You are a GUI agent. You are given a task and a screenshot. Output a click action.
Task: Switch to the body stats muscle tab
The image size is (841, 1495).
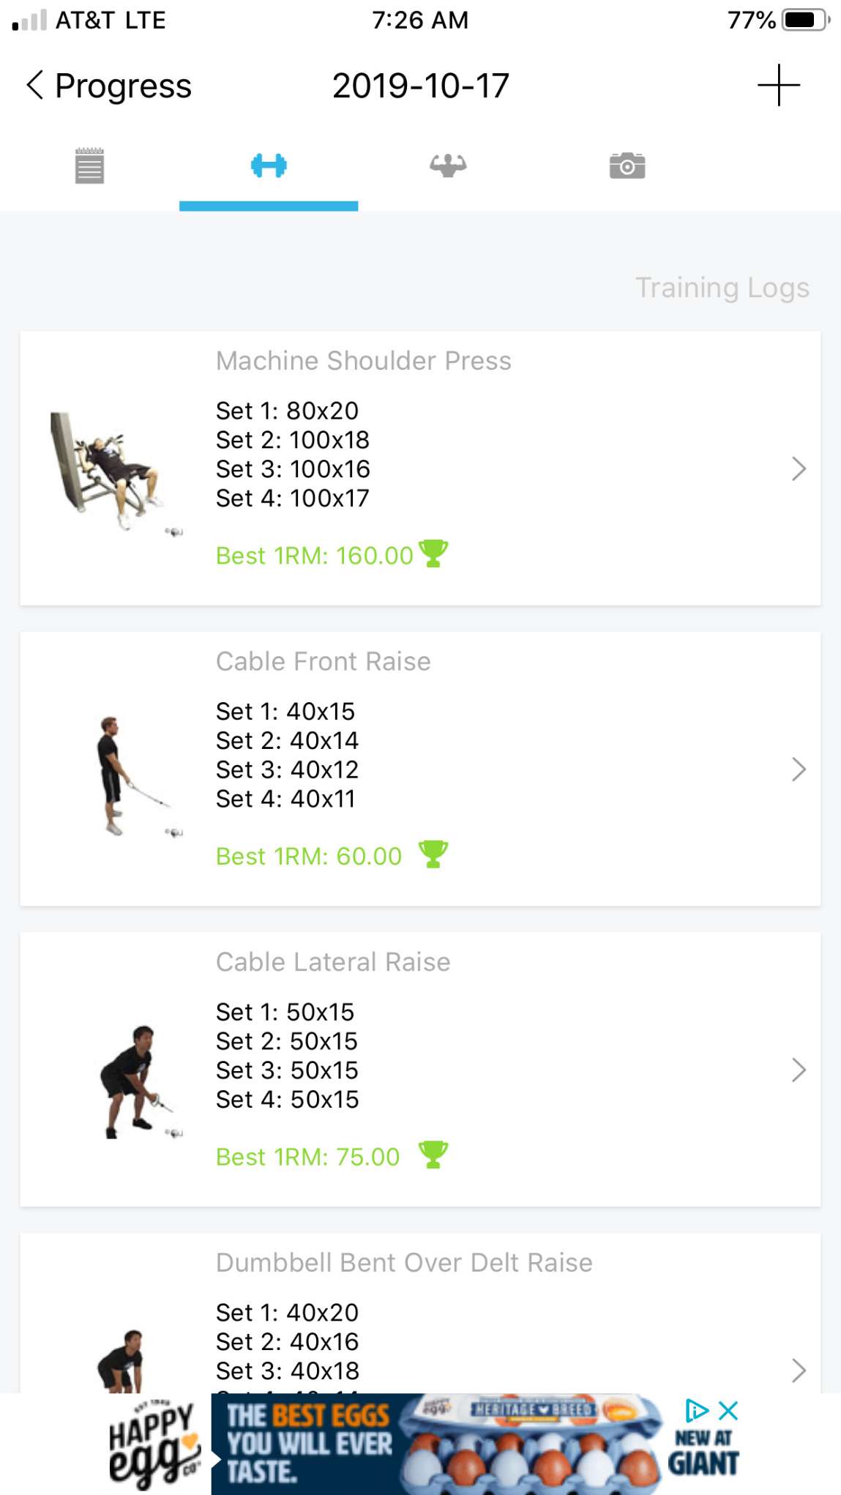click(x=448, y=165)
